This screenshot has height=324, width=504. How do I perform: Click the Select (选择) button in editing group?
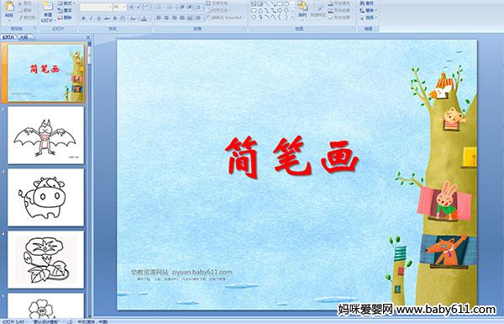(x=369, y=18)
